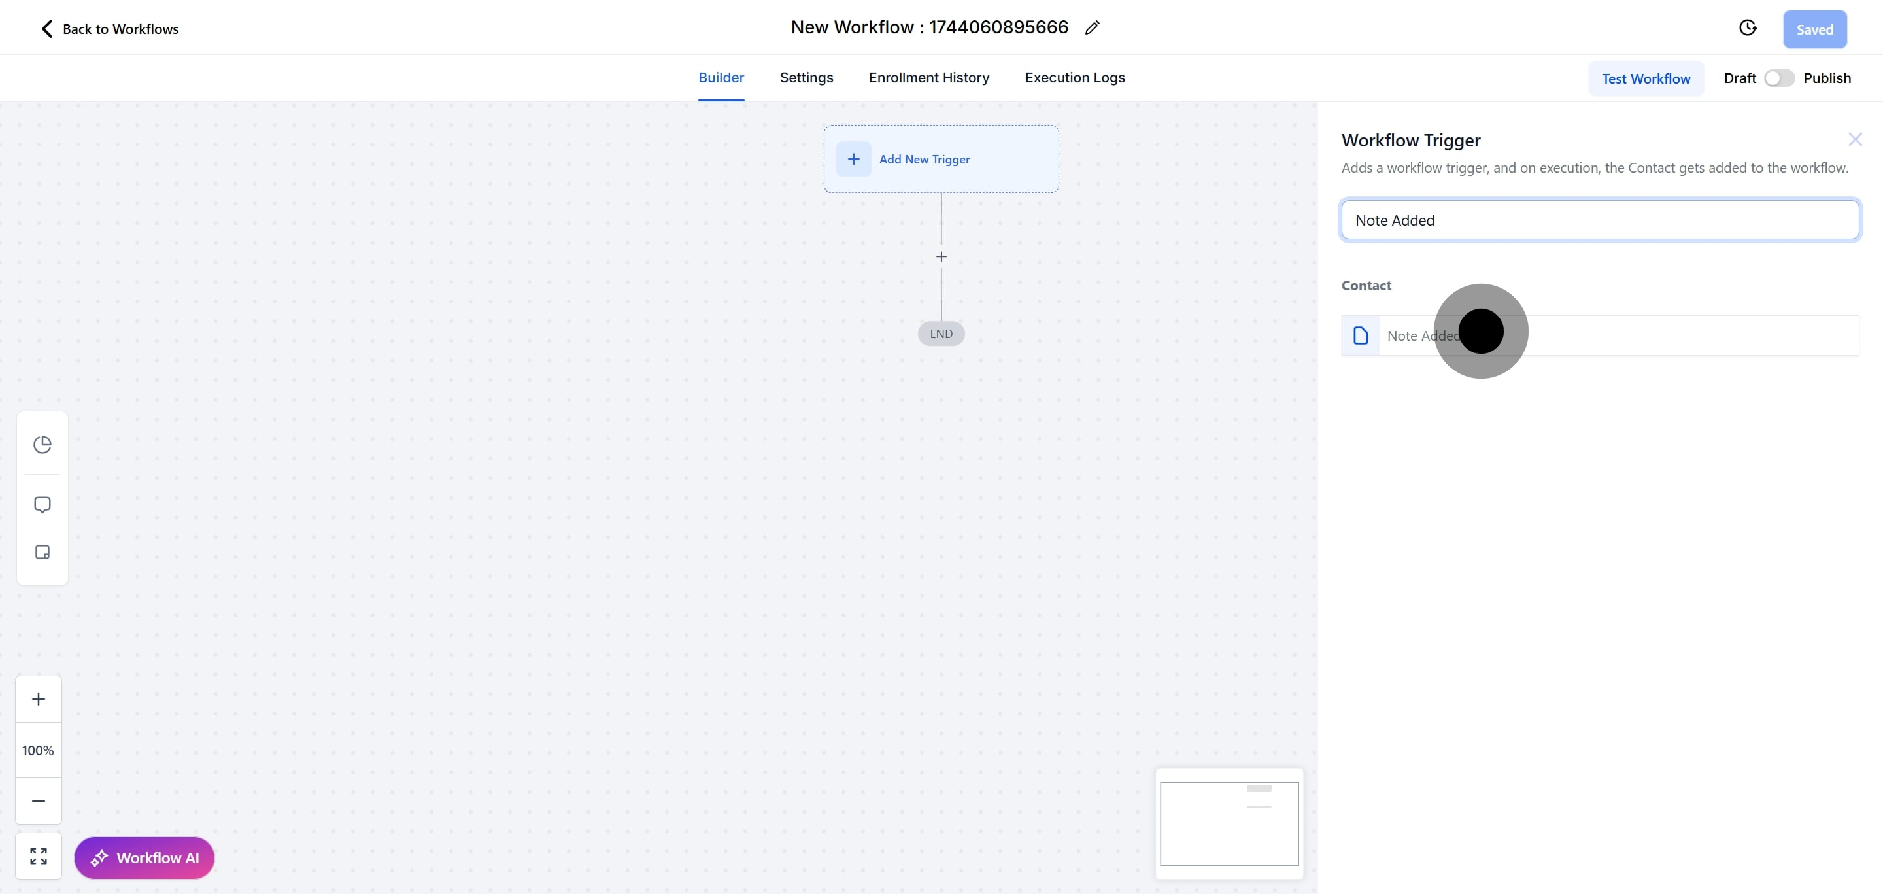Click the trigger search field containing Note Added

coord(1599,220)
